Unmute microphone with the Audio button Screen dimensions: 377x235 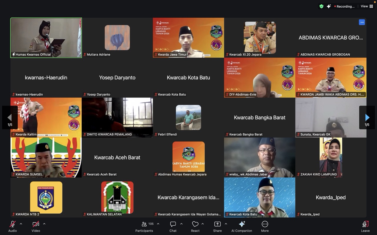point(12,224)
